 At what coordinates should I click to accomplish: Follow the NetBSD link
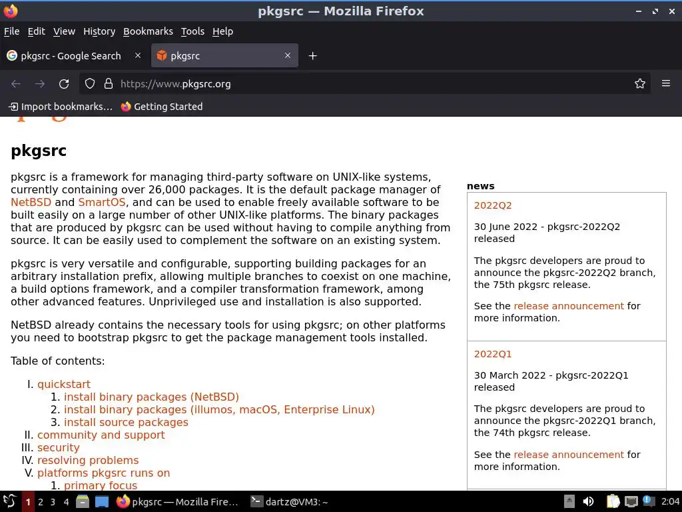[x=31, y=203]
